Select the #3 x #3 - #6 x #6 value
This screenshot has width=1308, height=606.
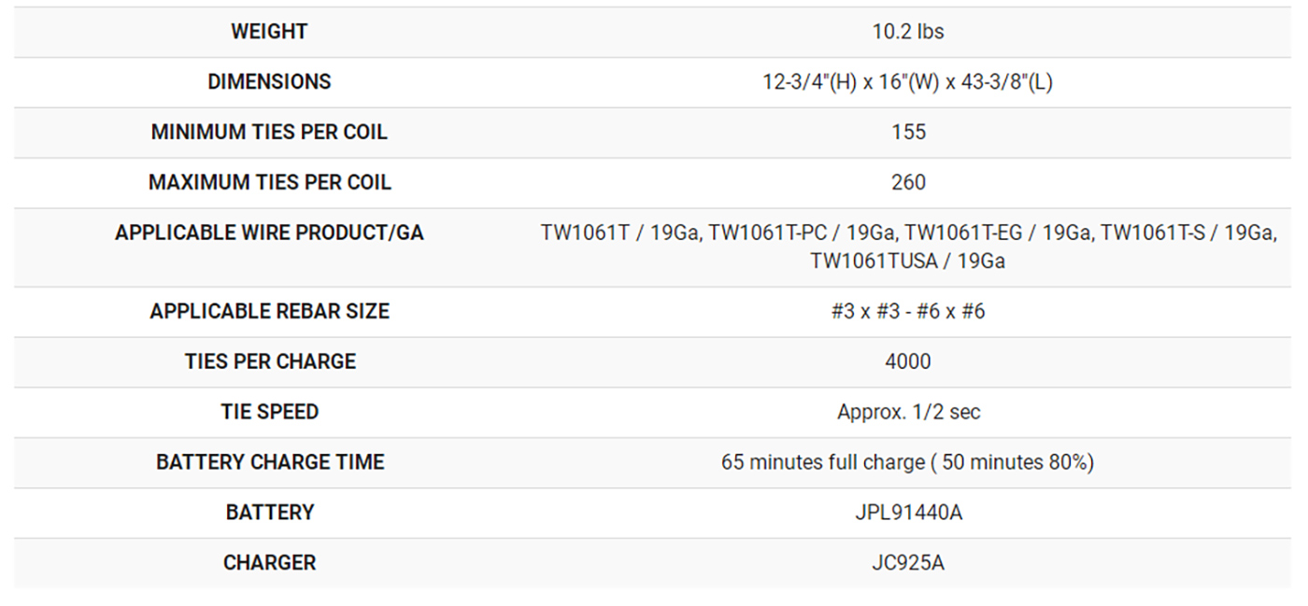[908, 312]
